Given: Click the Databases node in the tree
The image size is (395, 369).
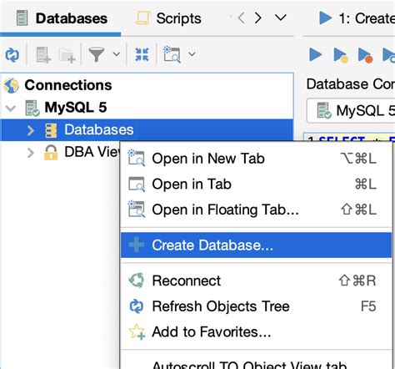Looking at the screenshot, I should pos(99,129).
